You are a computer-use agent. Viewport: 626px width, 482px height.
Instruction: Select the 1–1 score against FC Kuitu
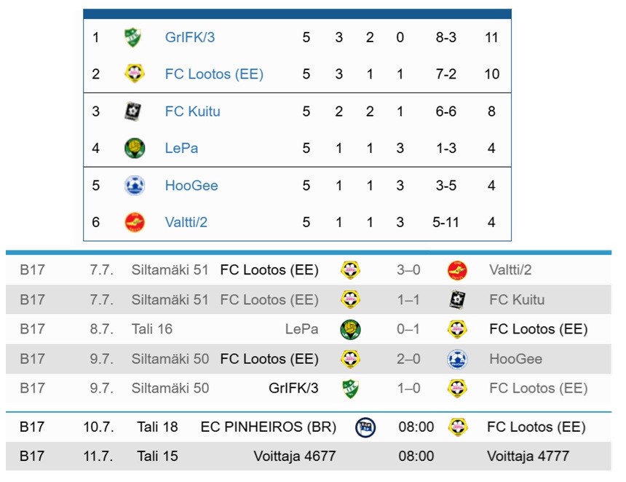point(408,299)
